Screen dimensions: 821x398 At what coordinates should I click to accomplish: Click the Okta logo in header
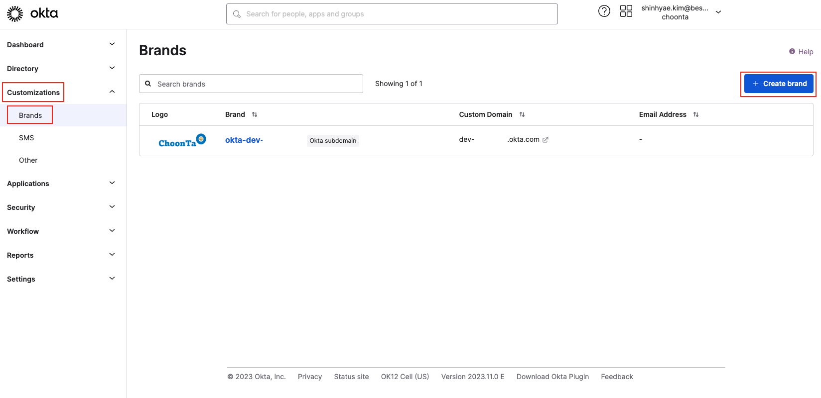(32, 14)
